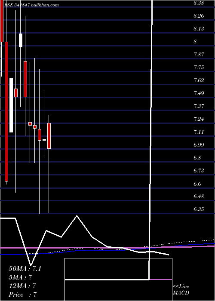
Task: Click the 50MA : 7.1 readout
Action: [25, 269]
